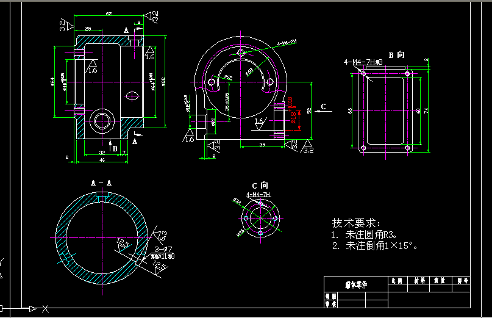The width and height of the screenshot is (492, 318).
Task: Select the "B 向" view title text
Action: (x=397, y=55)
